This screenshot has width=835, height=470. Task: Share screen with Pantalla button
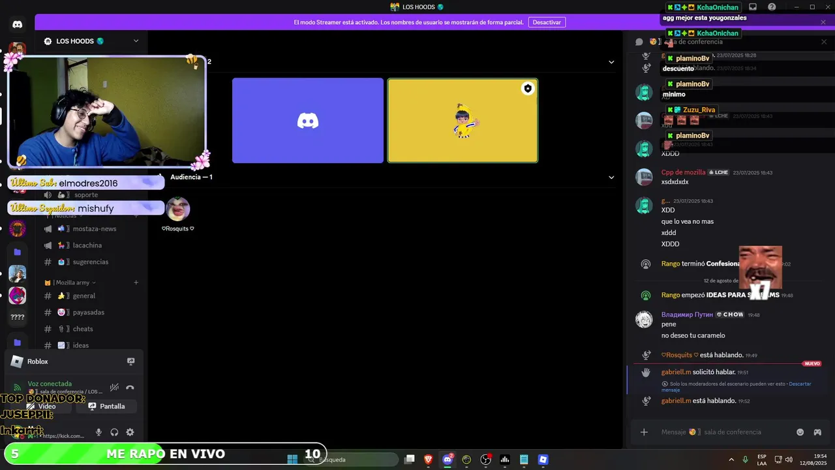(106, 406)
